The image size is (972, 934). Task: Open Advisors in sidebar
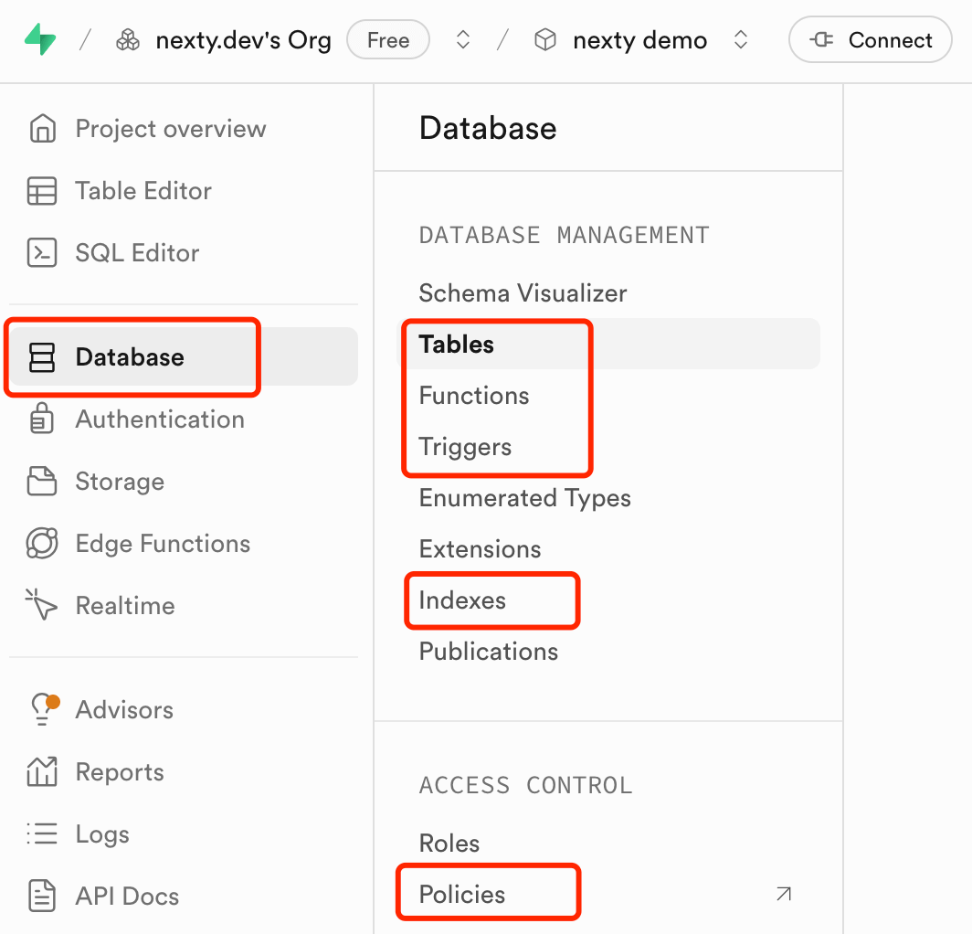click(x=124, y=710)
